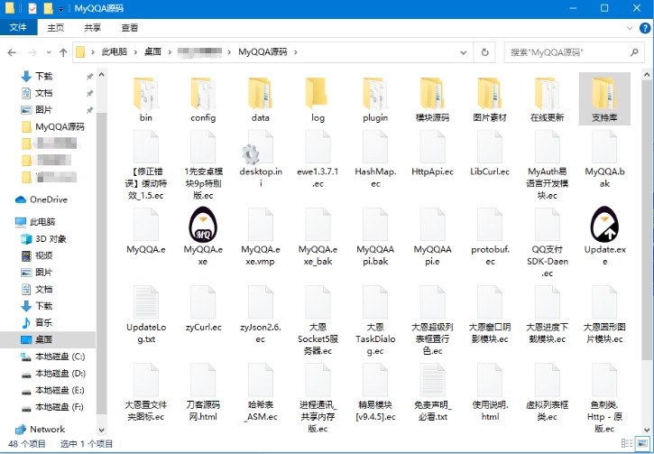Select the 使用说明.html file
654x454 pixels.
[x=490, y=393]
